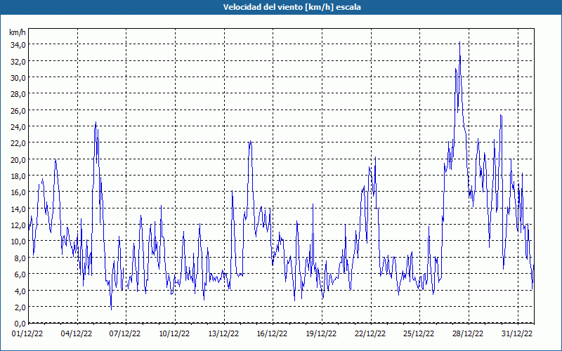
Task: Click the 'km/h' unit label
Action: coord(17,32)
